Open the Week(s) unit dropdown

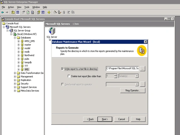[137, 76]
